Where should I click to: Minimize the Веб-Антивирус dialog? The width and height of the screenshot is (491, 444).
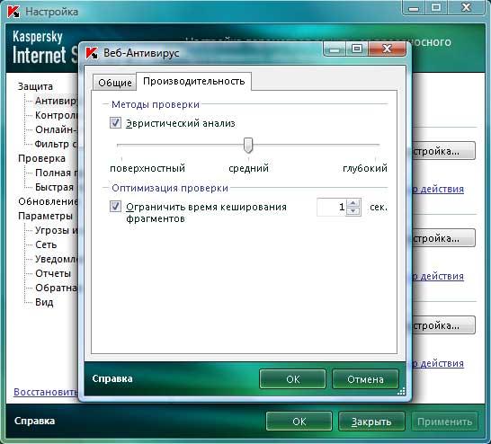point(335,49)
